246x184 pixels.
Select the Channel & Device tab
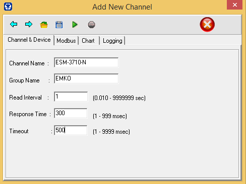coord(29,40)
